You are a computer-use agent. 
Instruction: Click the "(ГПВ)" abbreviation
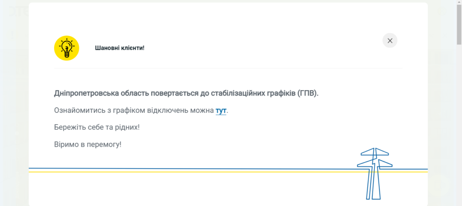[x=308, y=93]
